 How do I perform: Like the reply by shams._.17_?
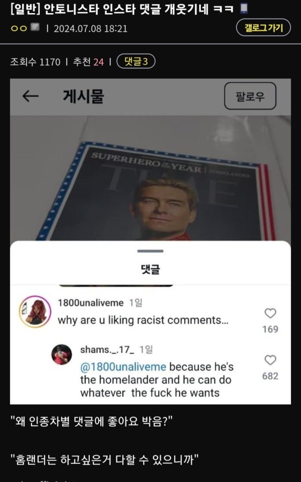click(270, 360)
